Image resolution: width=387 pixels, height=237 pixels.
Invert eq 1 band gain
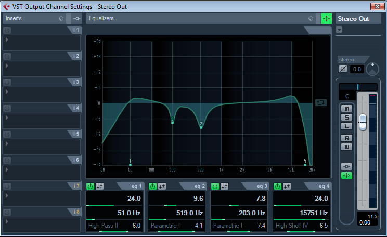point(99,186)
